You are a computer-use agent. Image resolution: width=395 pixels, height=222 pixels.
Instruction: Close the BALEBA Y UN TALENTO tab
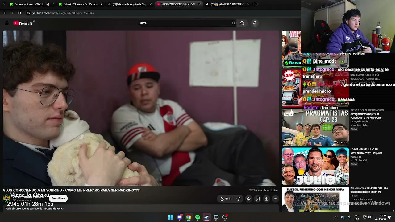pyautogui.click(x=249, y=4)
